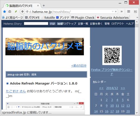
Task: Open Secunia Advisories bookmark
Action: pos(113,18)
